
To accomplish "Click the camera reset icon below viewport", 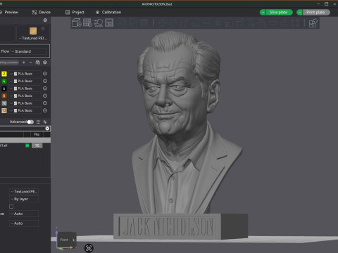I will tap(89, 248).
